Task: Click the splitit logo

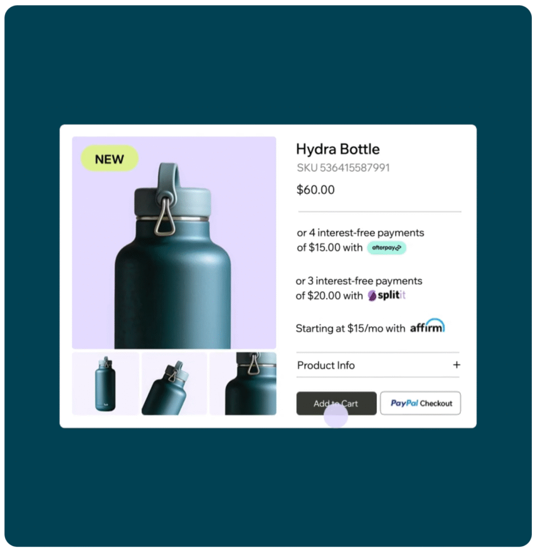Action: pyautogui.click(x=387, y=295)
